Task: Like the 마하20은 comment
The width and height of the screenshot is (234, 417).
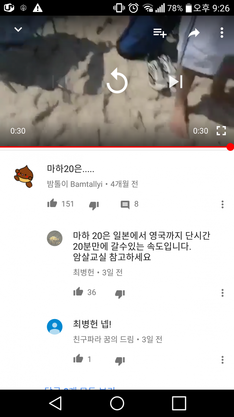Action: 52,204
